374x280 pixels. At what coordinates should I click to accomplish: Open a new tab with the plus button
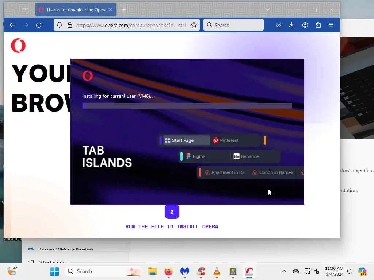(124, 10)
